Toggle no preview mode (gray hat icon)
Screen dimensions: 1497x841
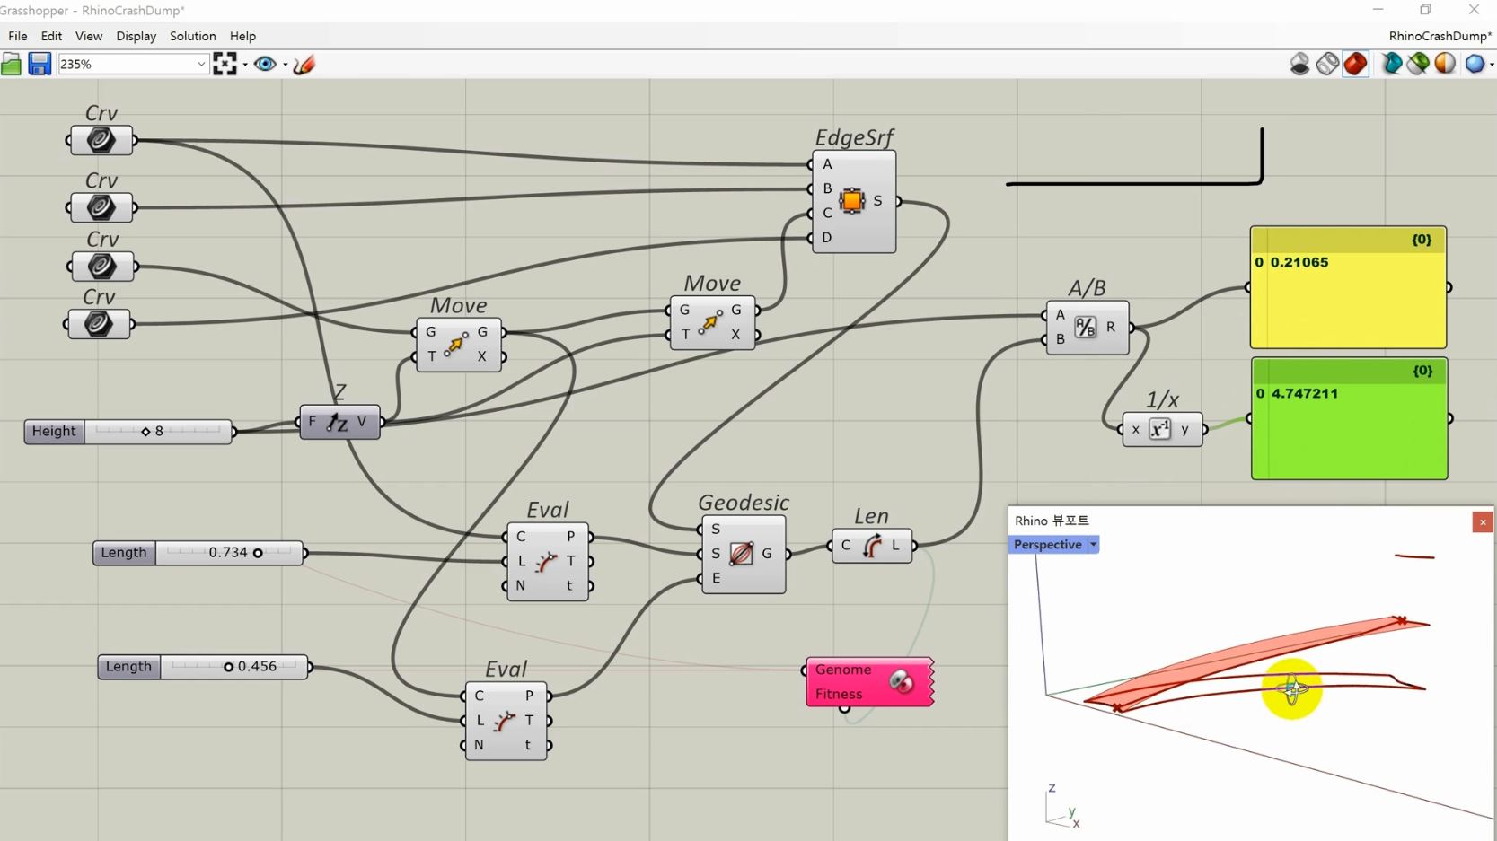(x=1299, y=64)
